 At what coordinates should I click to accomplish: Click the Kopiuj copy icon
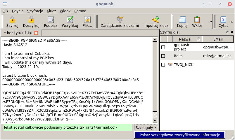(x=182, y=20)
